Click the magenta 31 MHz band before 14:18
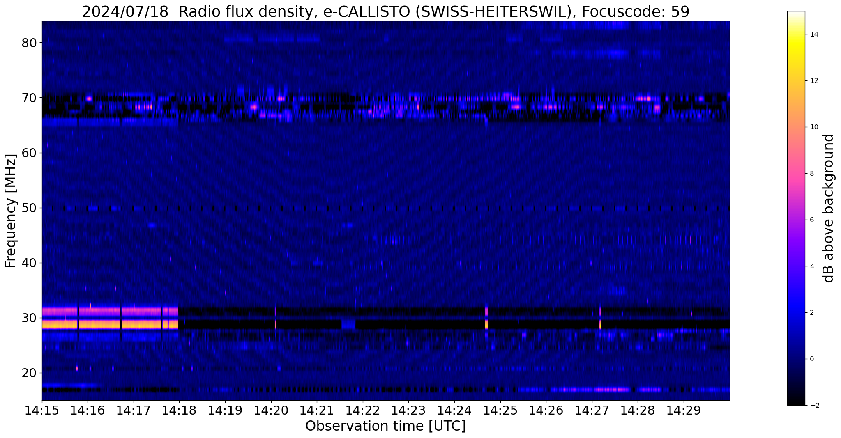This screenshot has width=841, height=438. [110, 312]
